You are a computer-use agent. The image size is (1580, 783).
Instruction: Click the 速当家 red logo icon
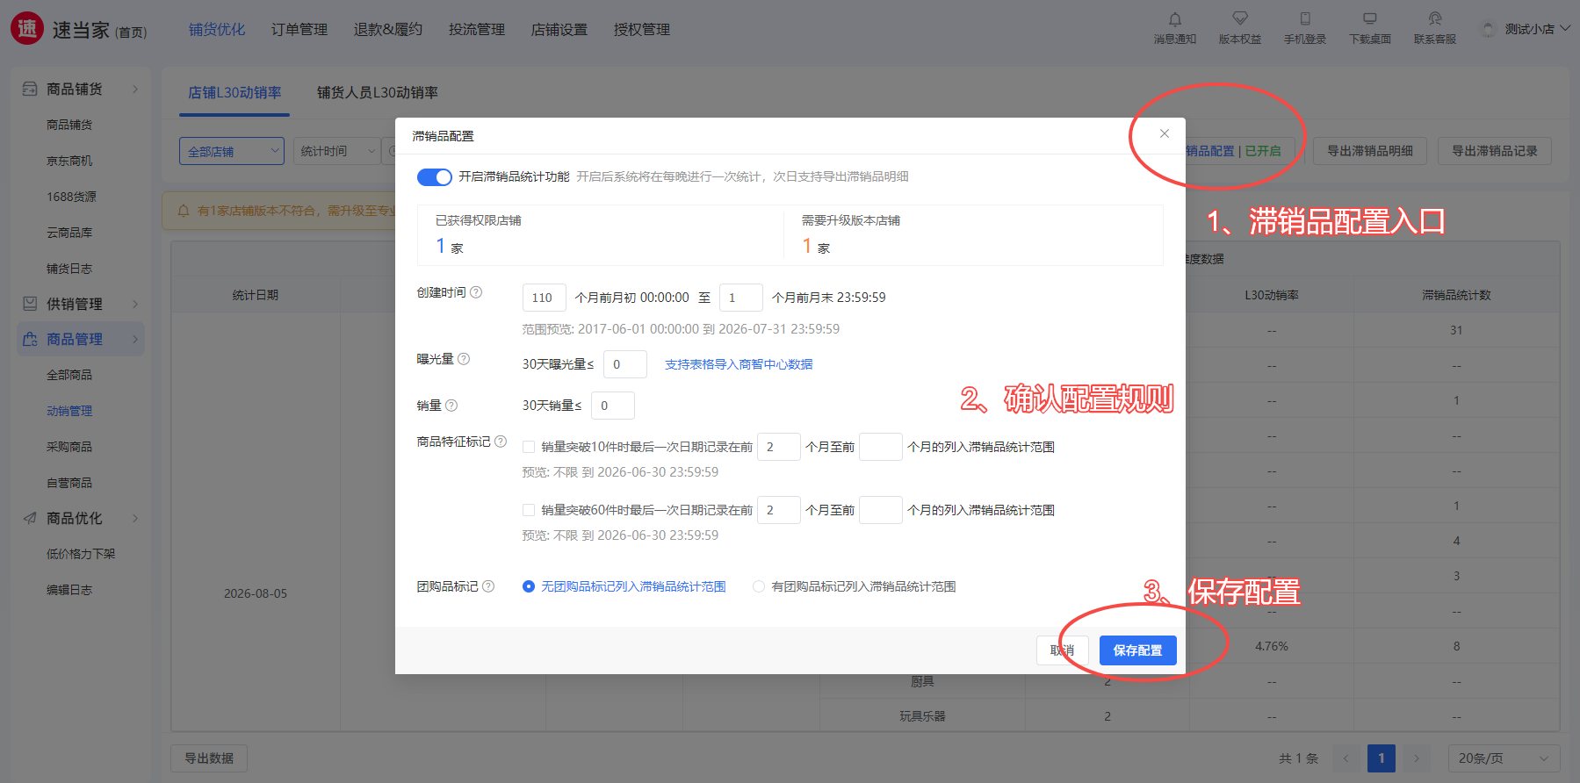coord(27,28)
